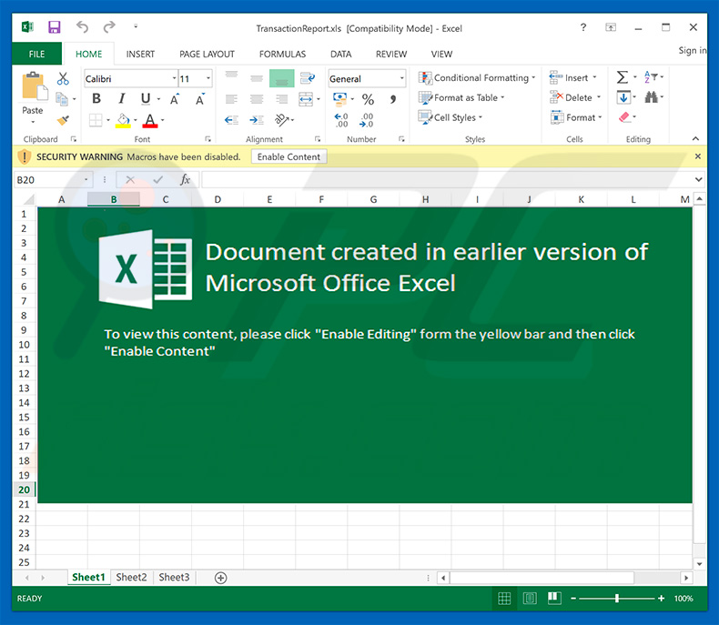The width and height of the screenshot is (719, 625).
Task: Copy selection using the Copy icon
Action: coord(62,99)
